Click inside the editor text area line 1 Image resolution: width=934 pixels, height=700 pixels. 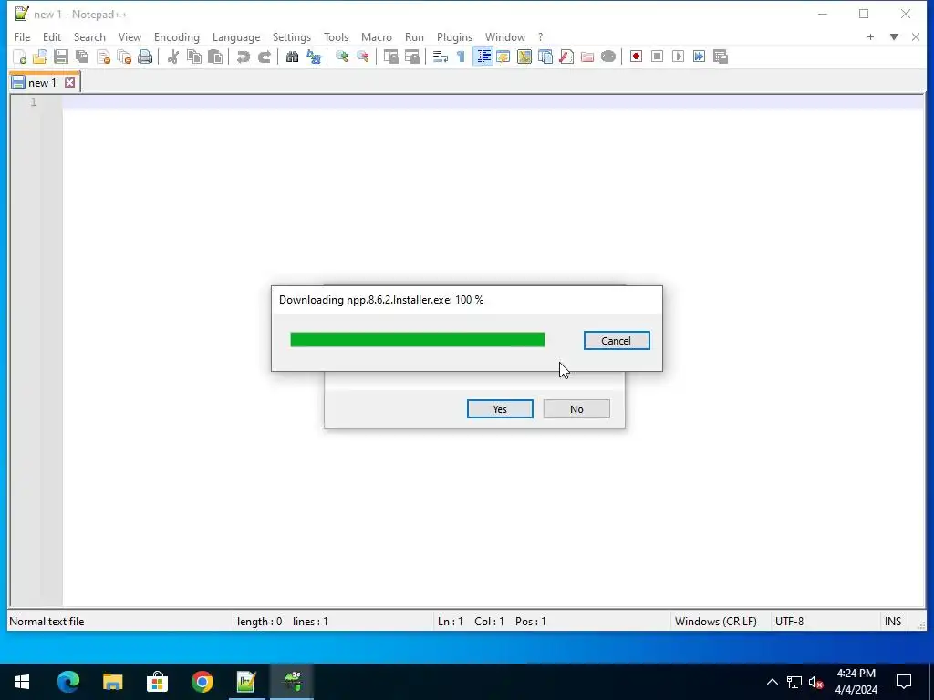coord(493,102)
